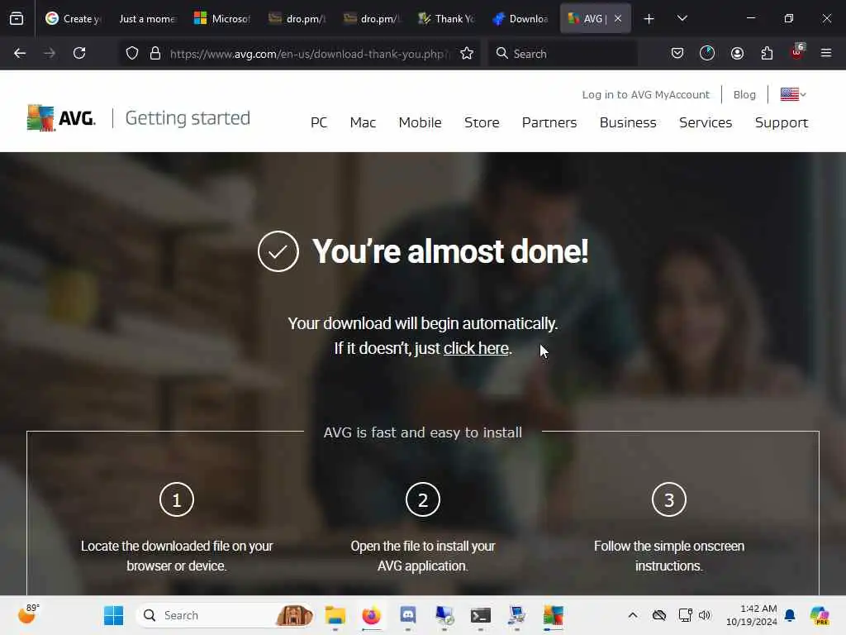The height and width of the screenshot is (635, 846).
Task: Click the Windows taskbar Search field
Action: (225, 615)
